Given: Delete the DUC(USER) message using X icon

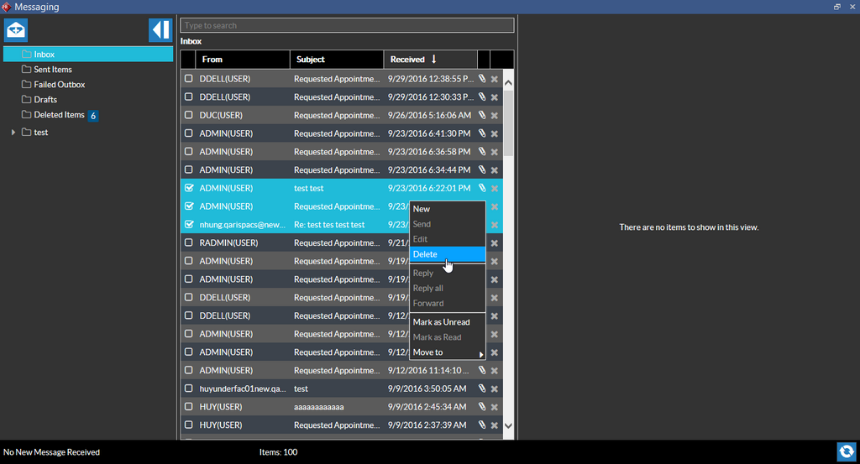Looking at the screenshot, I should pos(495,116).
